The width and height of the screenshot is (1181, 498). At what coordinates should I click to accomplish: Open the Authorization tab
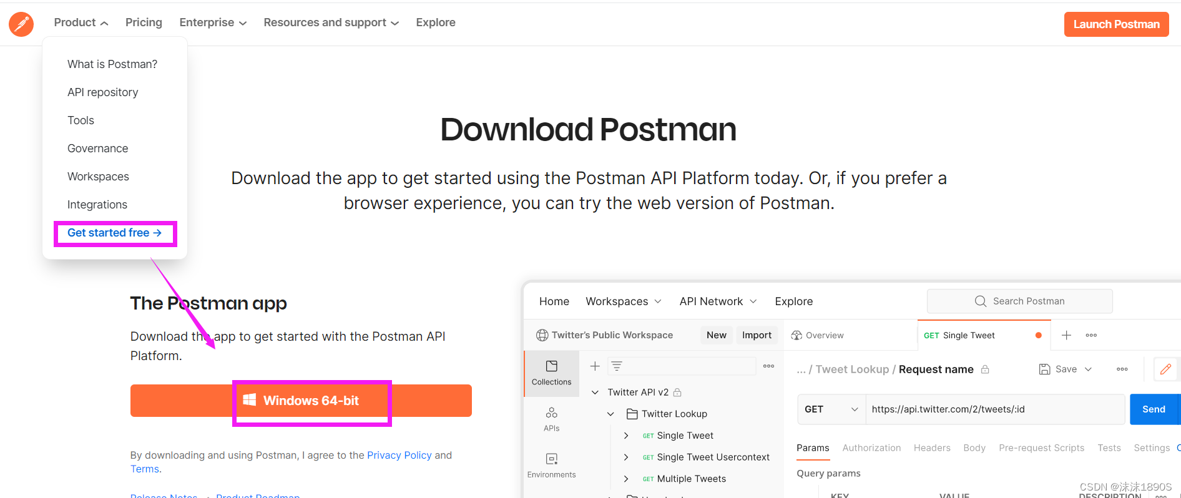point(871,448)
